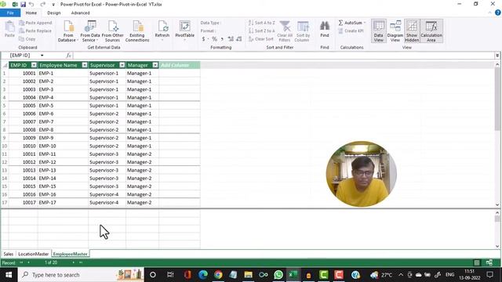Save with Quick Access save icon
The width and height of the screenshot is (502, 282).
[x=23, y=5]
